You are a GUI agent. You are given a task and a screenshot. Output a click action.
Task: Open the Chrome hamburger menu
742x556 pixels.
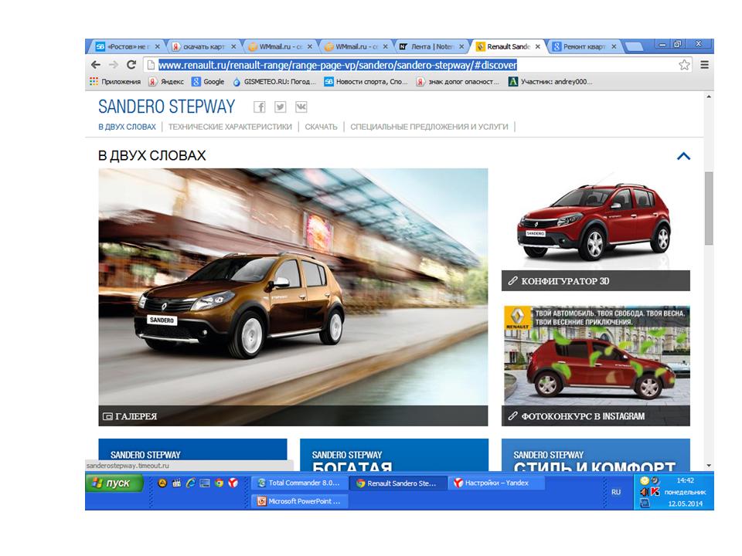pyautogui.click(x=705, y=65)
